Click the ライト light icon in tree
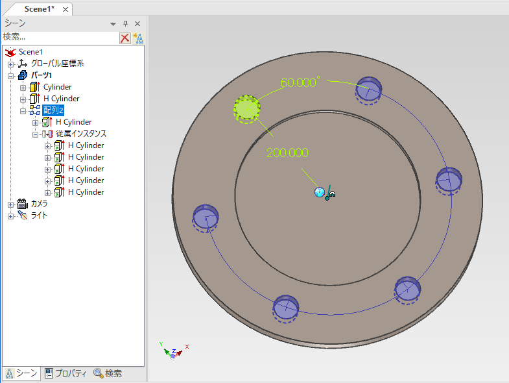Image resolution: width=509 pixels, height=383 pixels. [x=23, y=216]
